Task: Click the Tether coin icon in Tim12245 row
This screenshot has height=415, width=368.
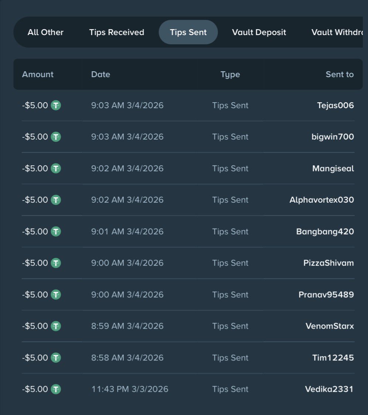Action: tap(56, 358)
